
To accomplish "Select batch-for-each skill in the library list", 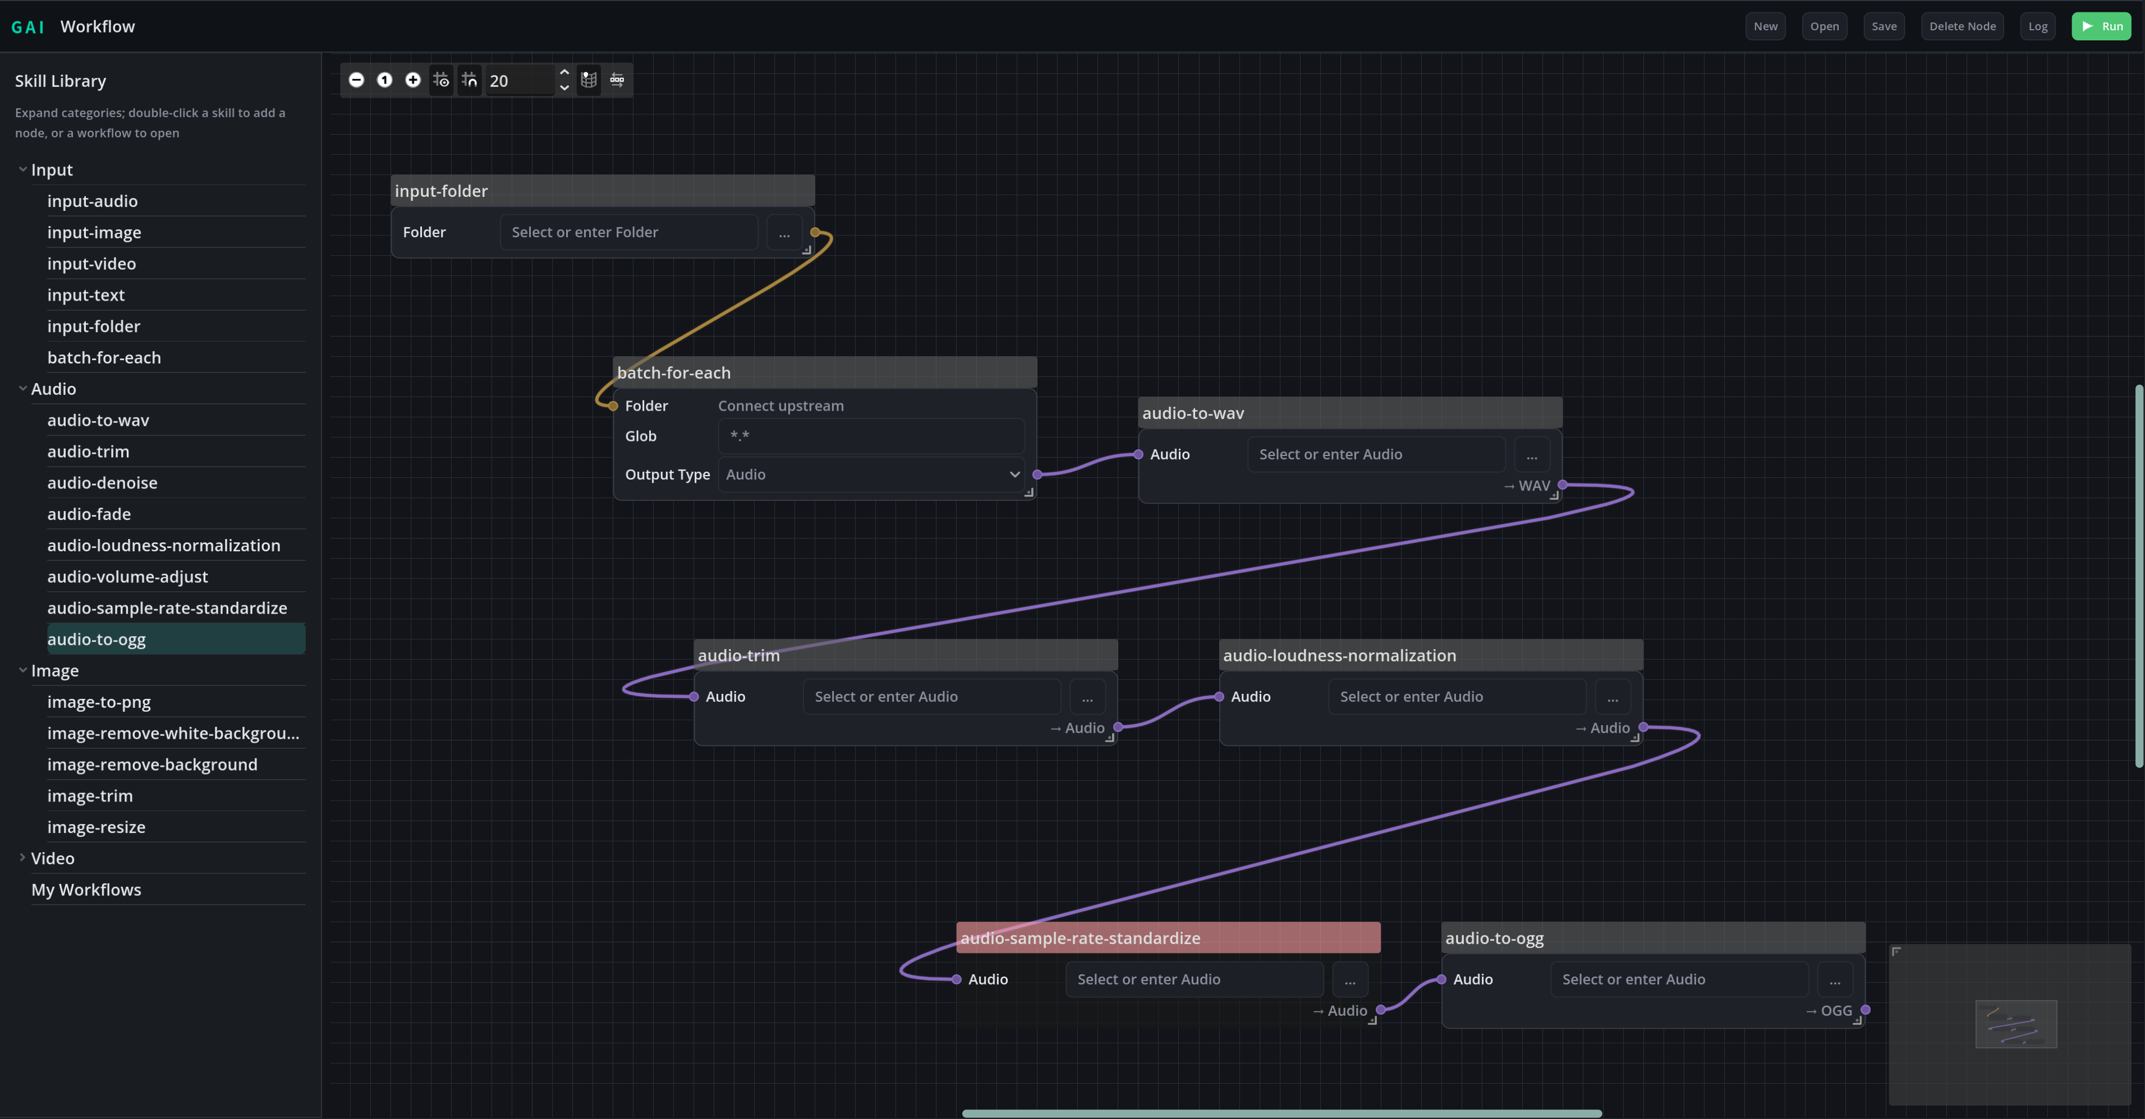I will pyautogui.click(x=176, y=357).
